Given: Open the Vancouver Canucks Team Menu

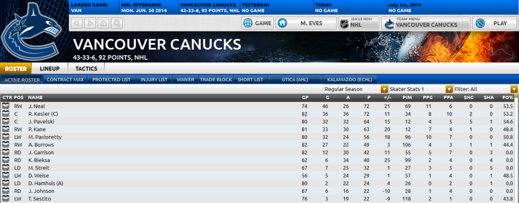Looking at the screenshot, I should (x=426, y=23).
